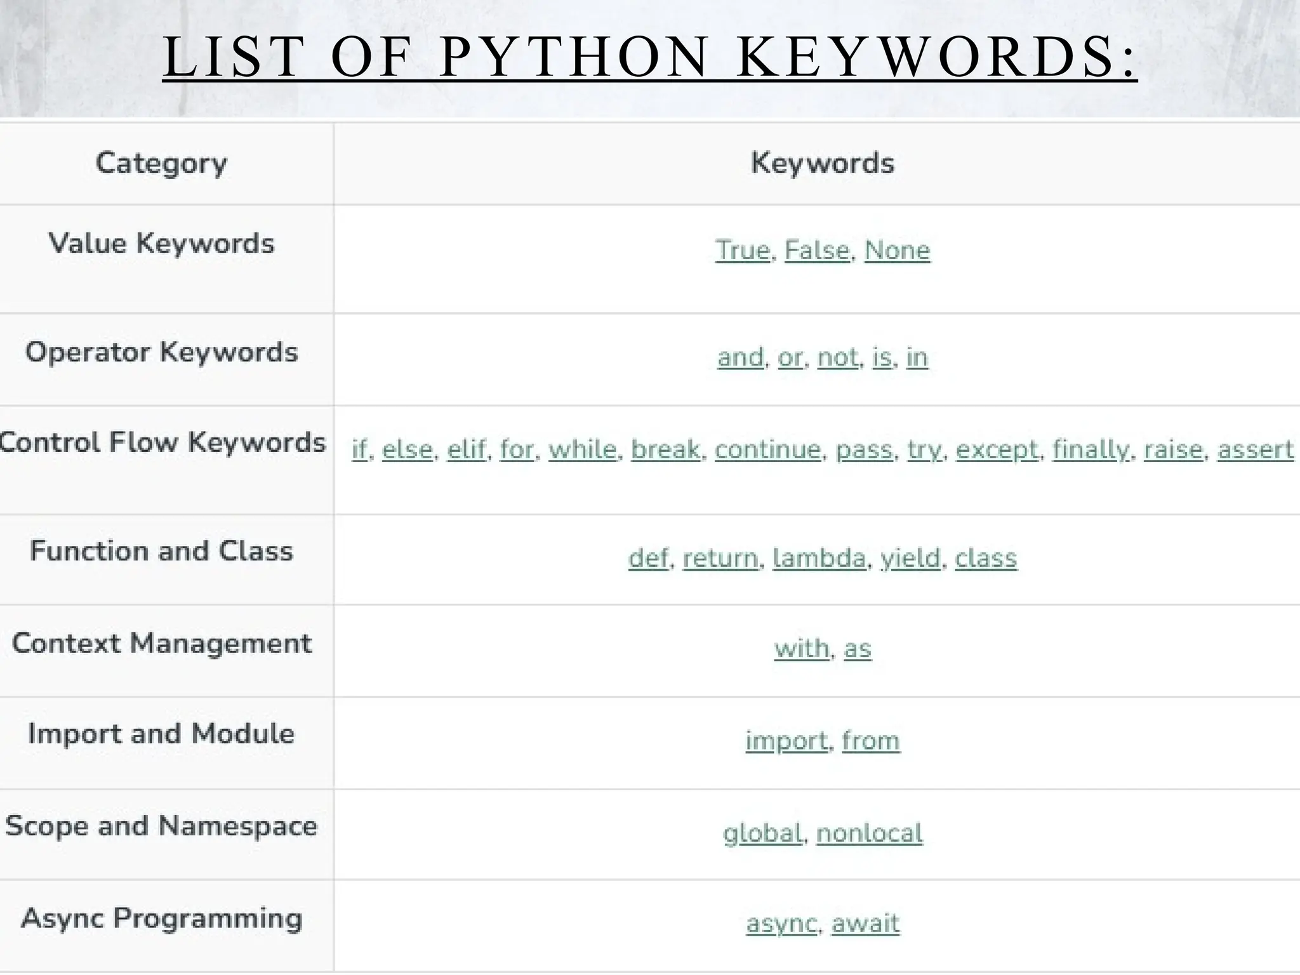Click the finally keyword link

click(x=1091, y=449)
